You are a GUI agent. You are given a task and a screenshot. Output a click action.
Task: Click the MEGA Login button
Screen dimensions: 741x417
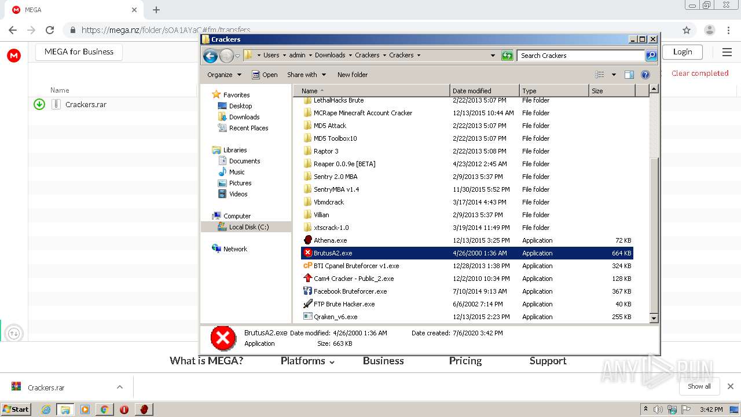click(683, 52)
